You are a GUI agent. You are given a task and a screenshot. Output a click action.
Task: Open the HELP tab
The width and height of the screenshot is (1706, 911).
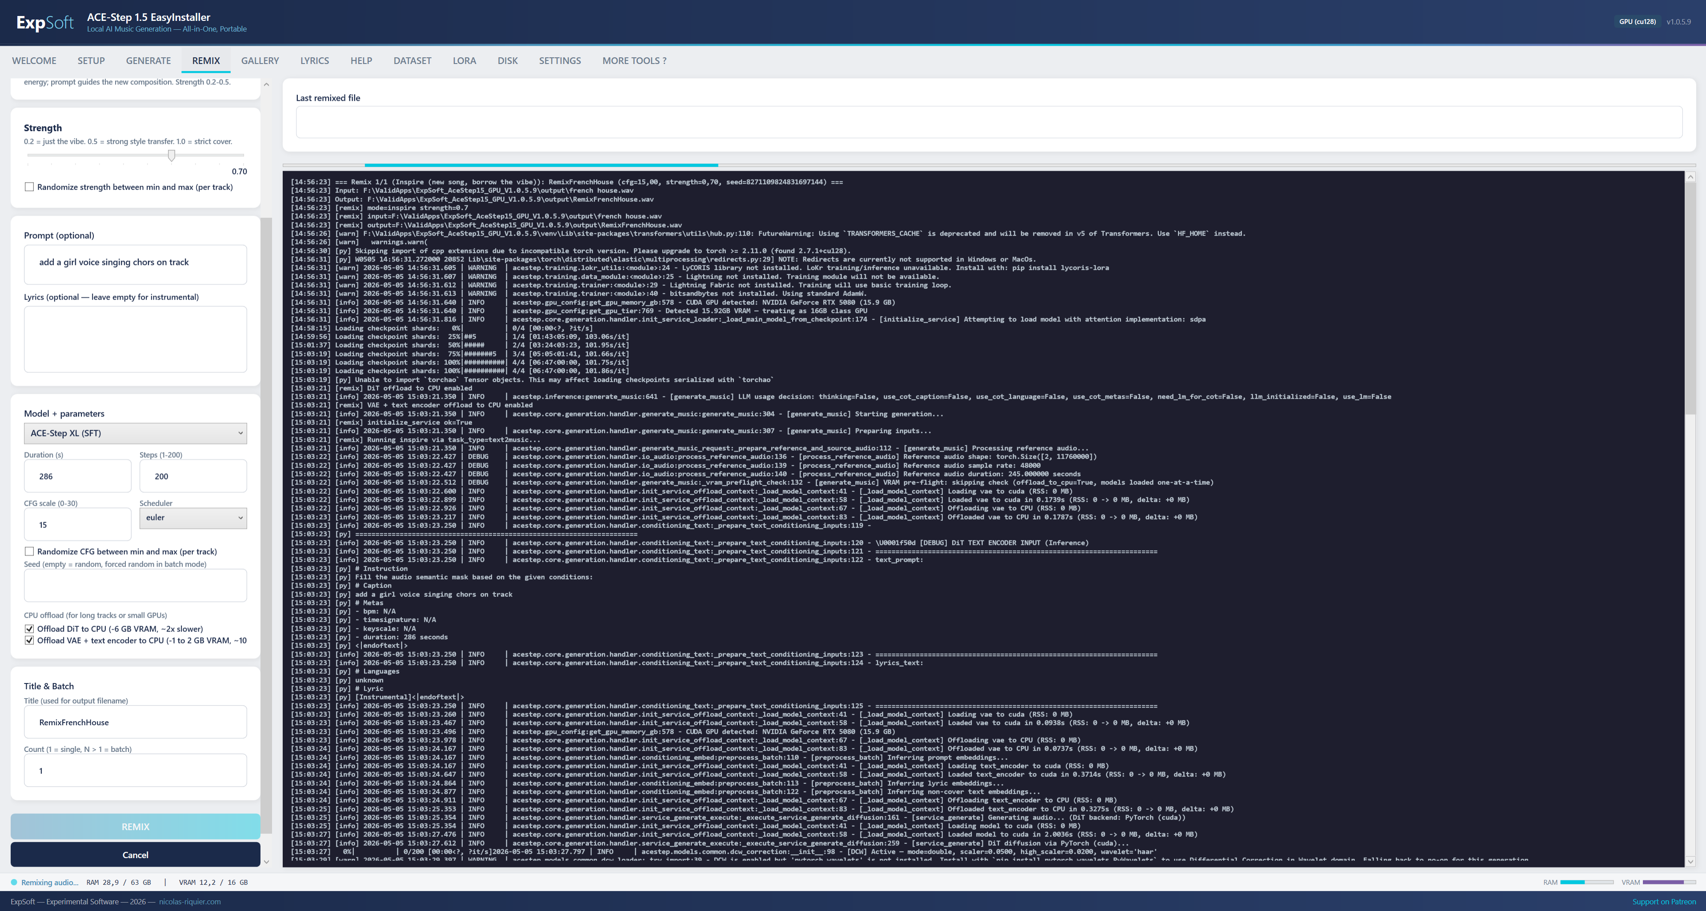[x=361, y=60]
